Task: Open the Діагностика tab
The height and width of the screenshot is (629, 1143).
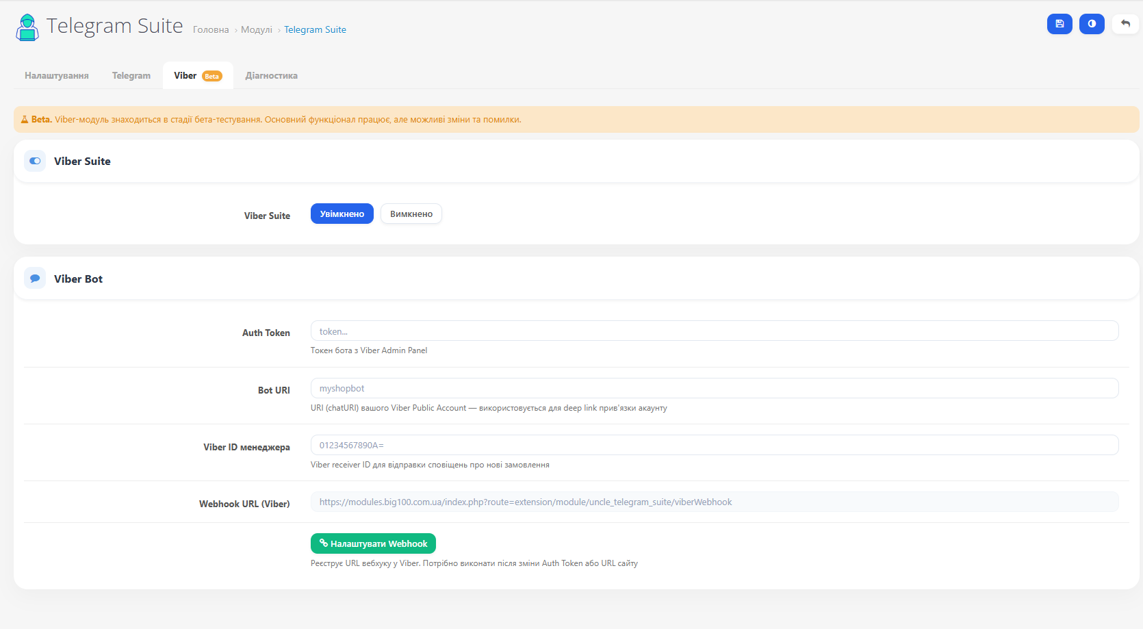Action: 272,75
